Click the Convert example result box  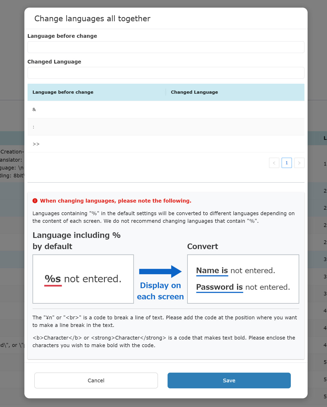coord(243,279)
